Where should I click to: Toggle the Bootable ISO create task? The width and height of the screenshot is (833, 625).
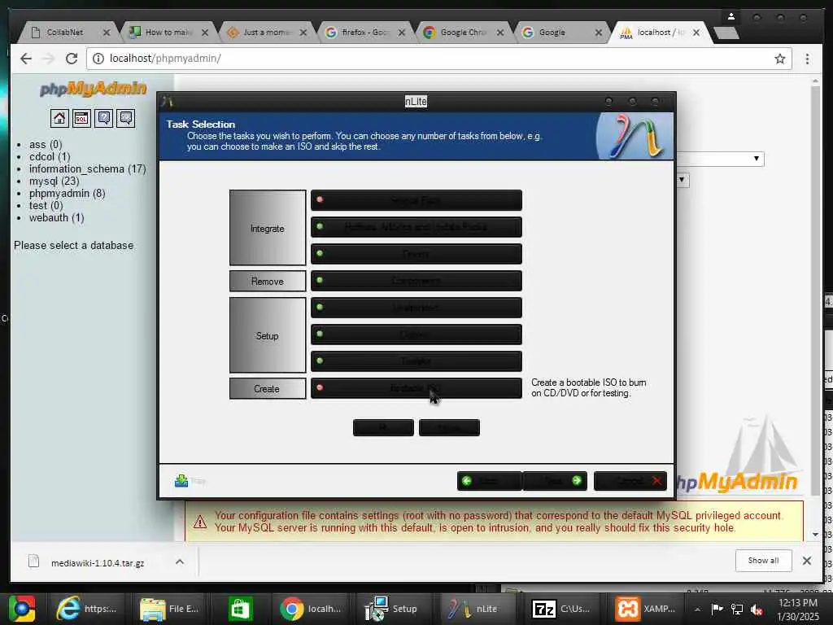[416, 388]
